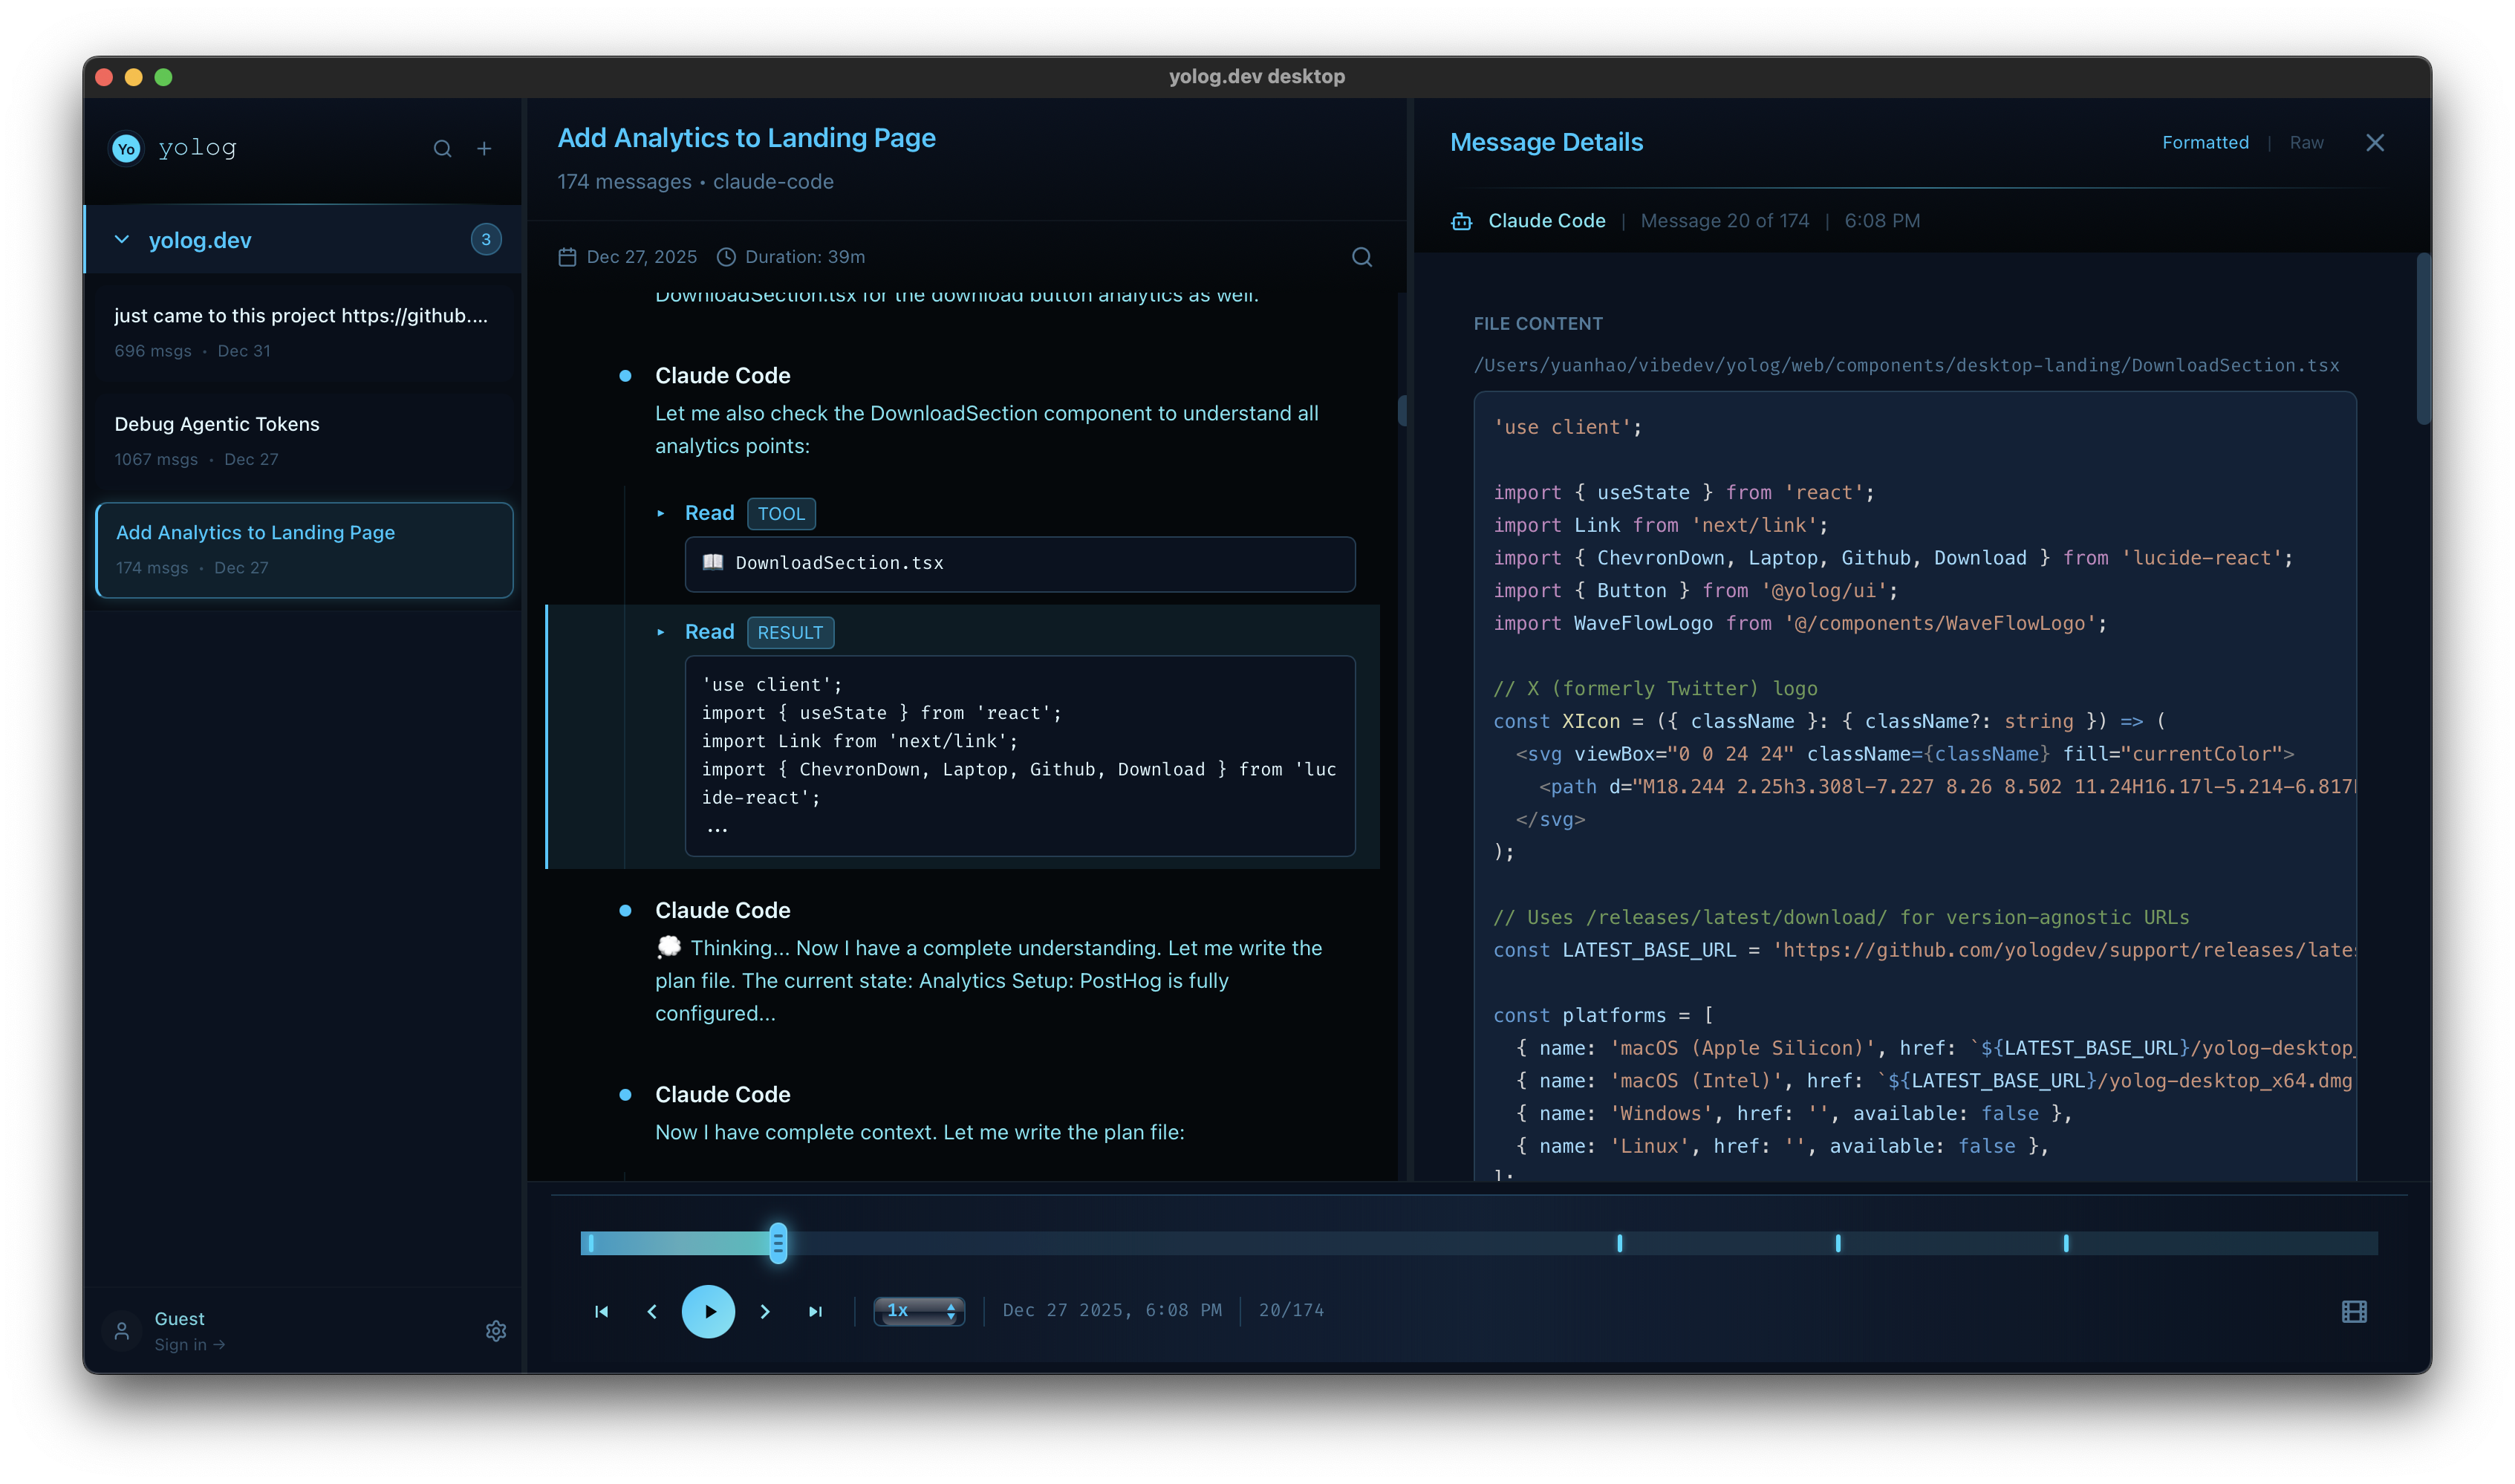This screenshot has height=1484, width=2515.
Task: Collapse the Read TOOL entry
Action: 661,513
